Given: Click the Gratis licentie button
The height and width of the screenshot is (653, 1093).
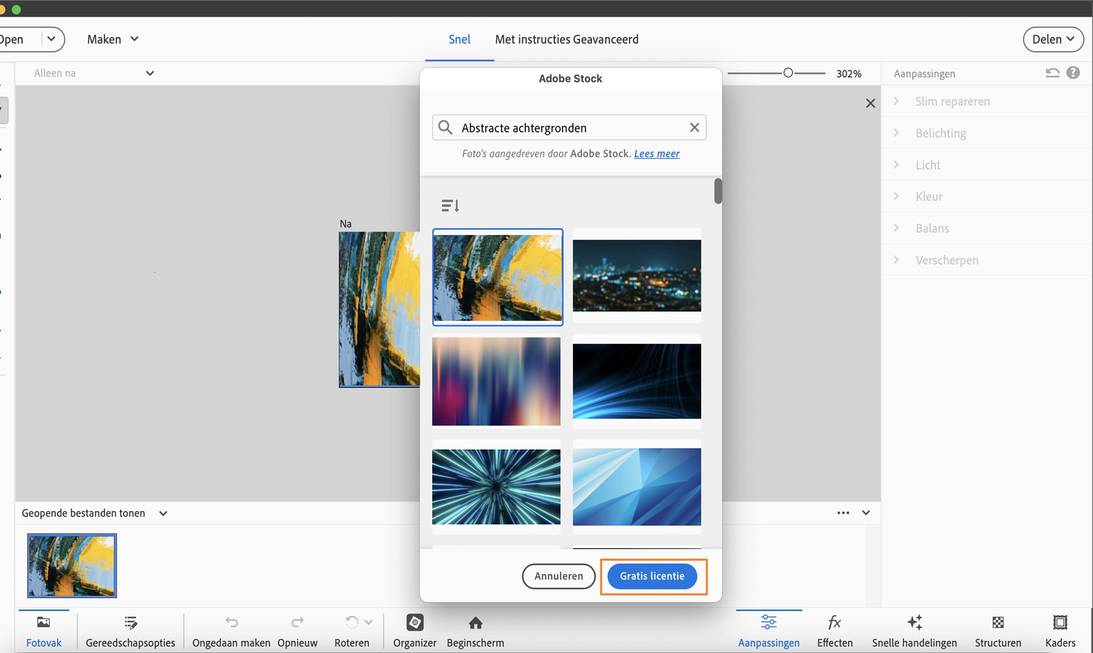Looking at the screenshot, I should coord(652,576).
